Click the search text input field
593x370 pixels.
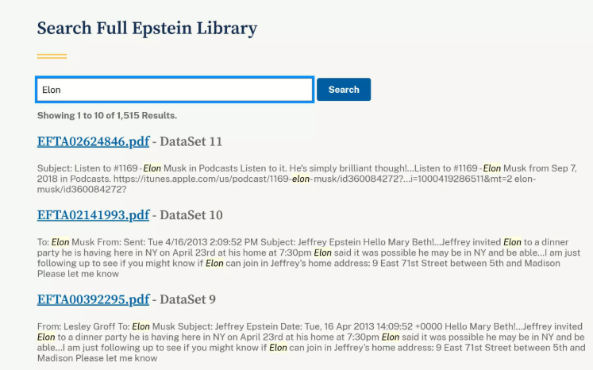click(175, 90)
